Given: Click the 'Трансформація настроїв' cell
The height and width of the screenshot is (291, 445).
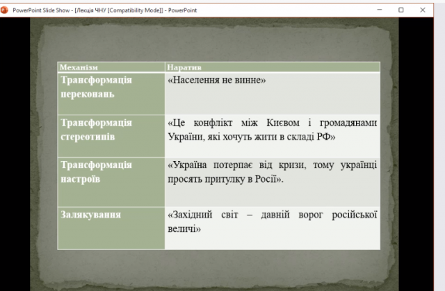Looking at the screenshot, I should coord(111,182).
